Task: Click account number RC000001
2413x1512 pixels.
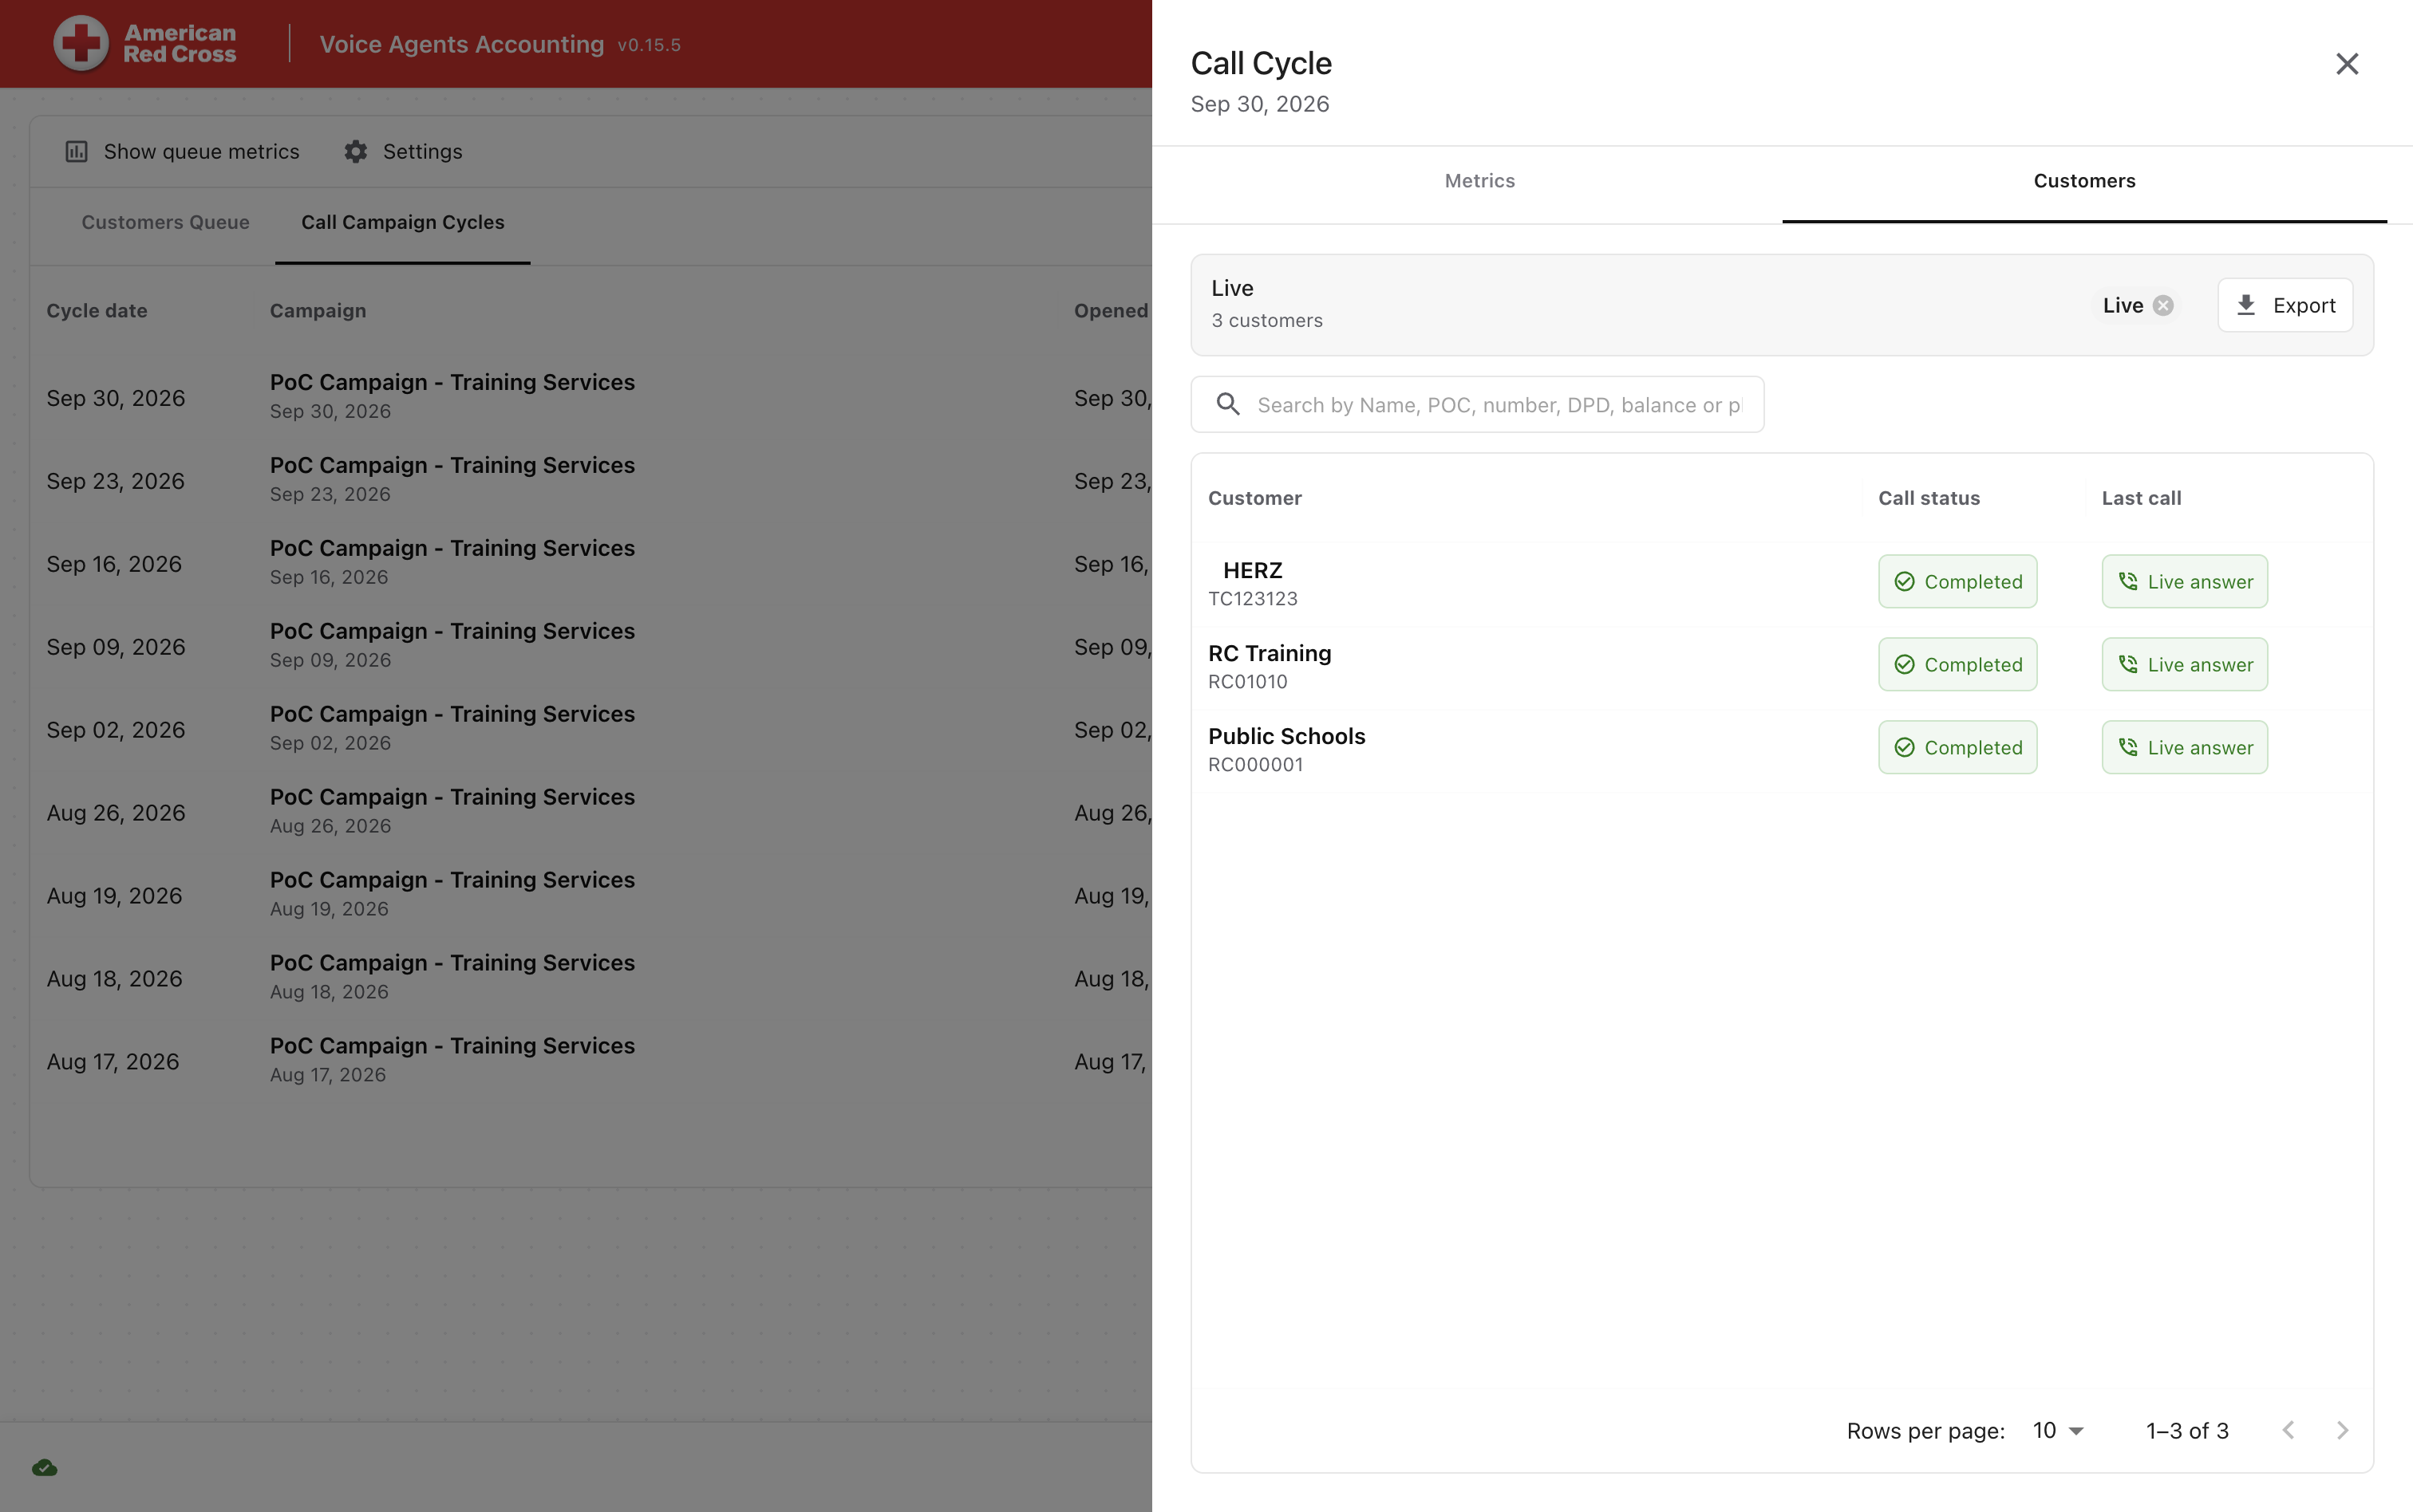Action: [1255, 765]
